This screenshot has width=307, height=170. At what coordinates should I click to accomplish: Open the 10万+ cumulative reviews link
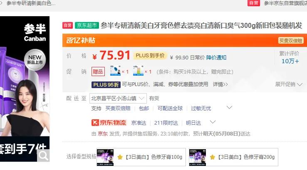290,61
